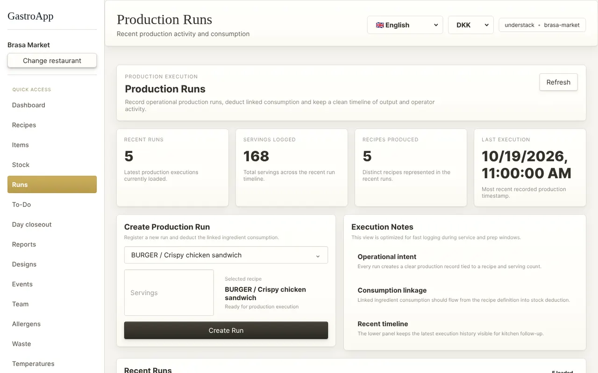Open Waste in the sidebar

point(52,344)
